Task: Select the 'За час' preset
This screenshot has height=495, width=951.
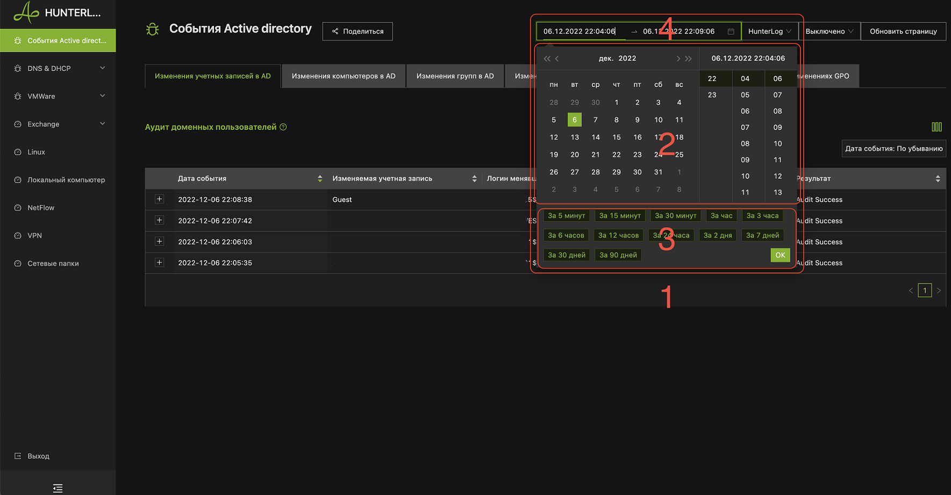Action: [x=721, y=216]
